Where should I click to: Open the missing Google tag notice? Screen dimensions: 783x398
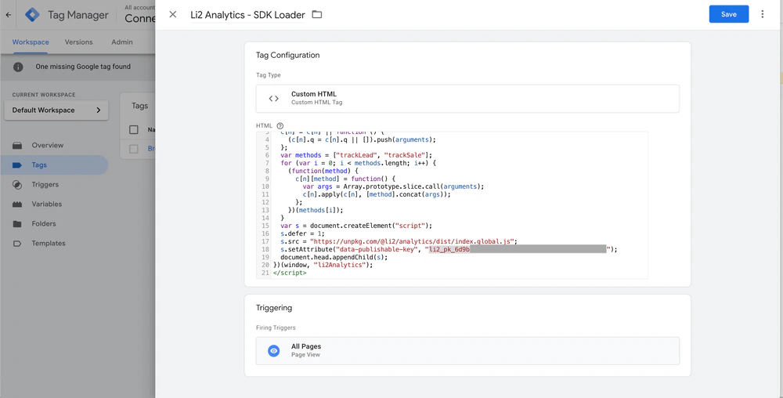(83, 67)
